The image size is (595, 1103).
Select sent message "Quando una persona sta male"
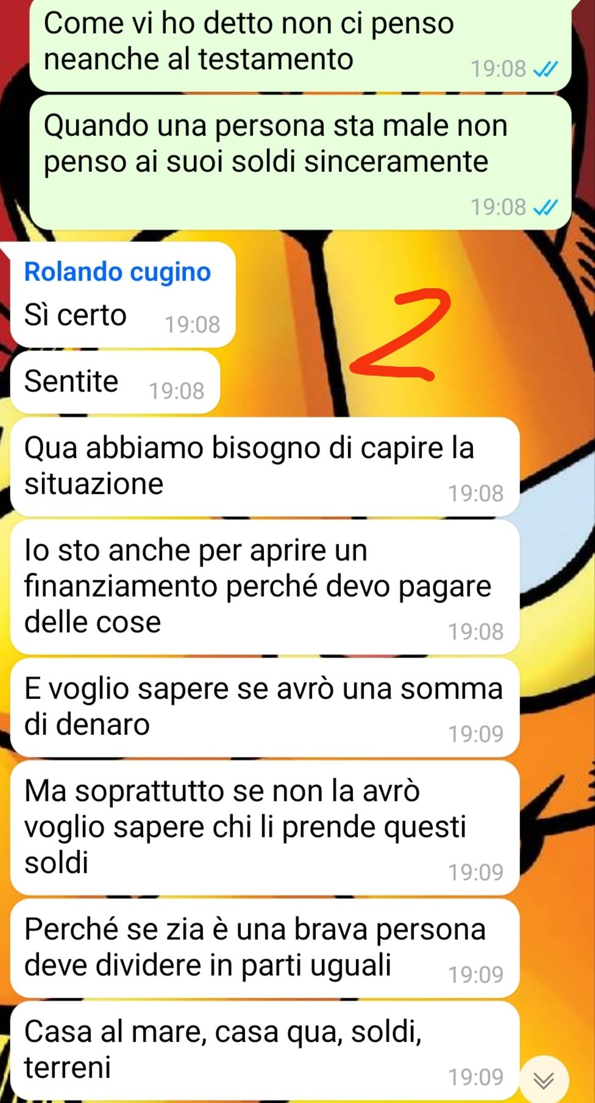click(x=300, y=162)
